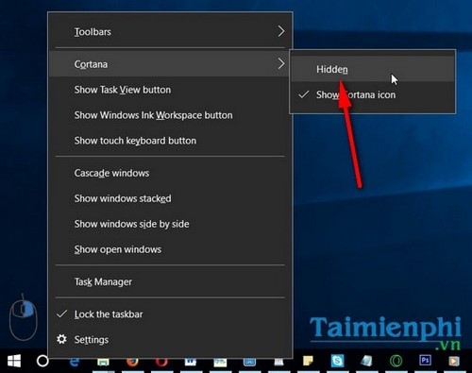Viewport: 472px width, 373px height.
Task: Open Microsoft Word taskbar icon
Action: (x=191, y=362)
